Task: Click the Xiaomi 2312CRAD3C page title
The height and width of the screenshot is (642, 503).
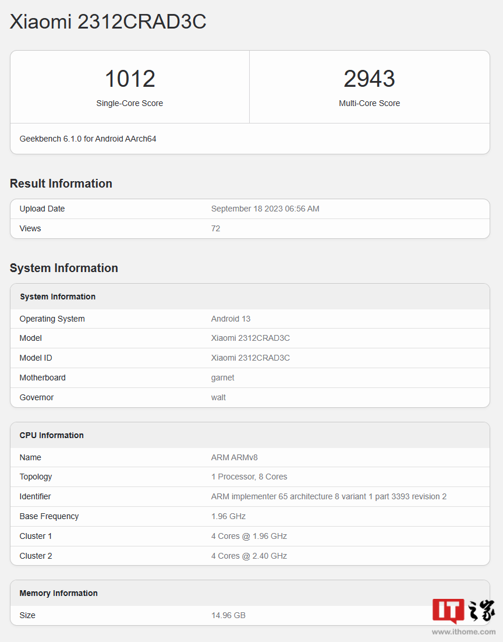Action: coord(108,22)
